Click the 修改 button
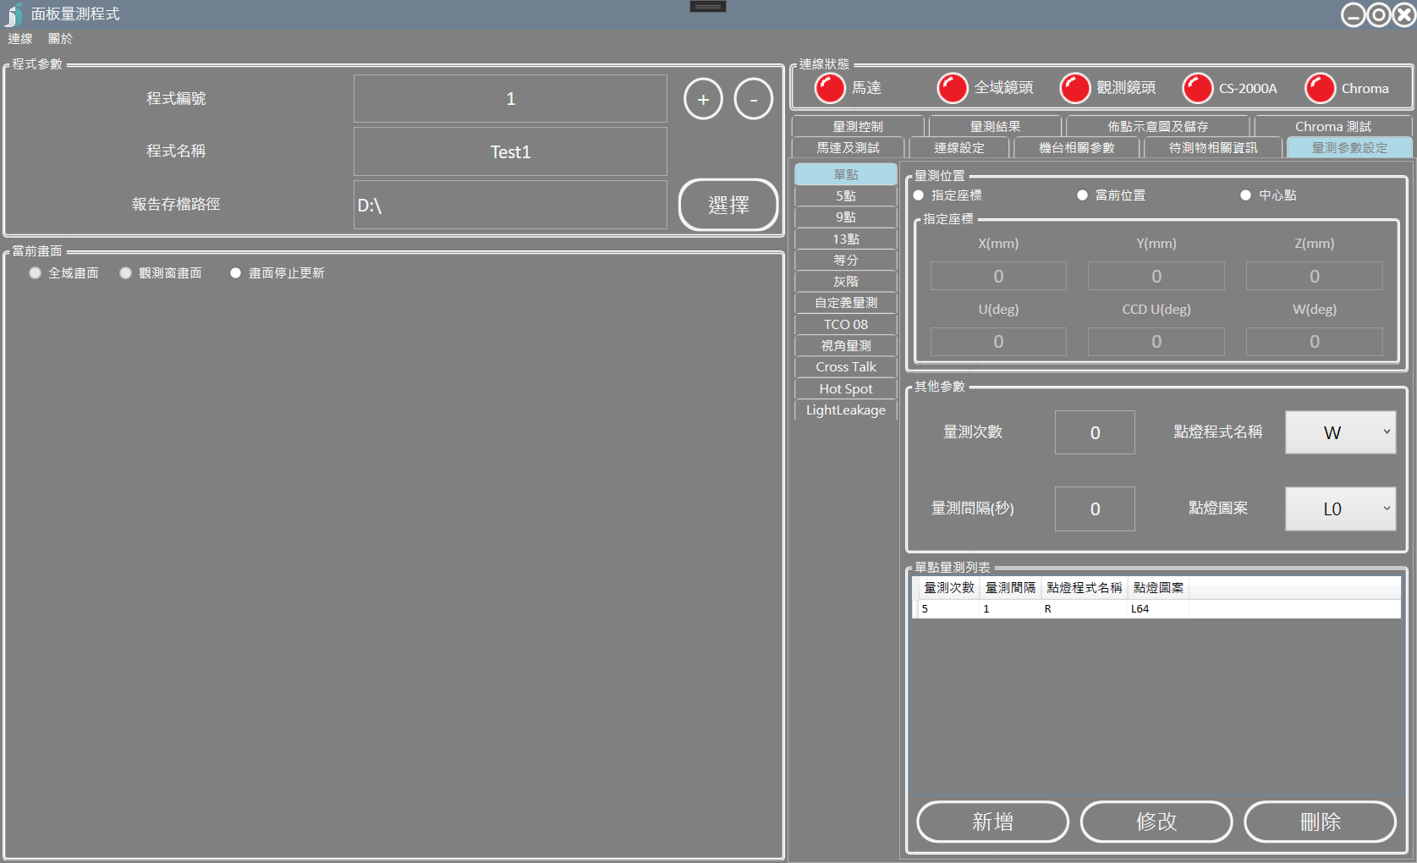The image size is (1417, 863). point(1156,822)
